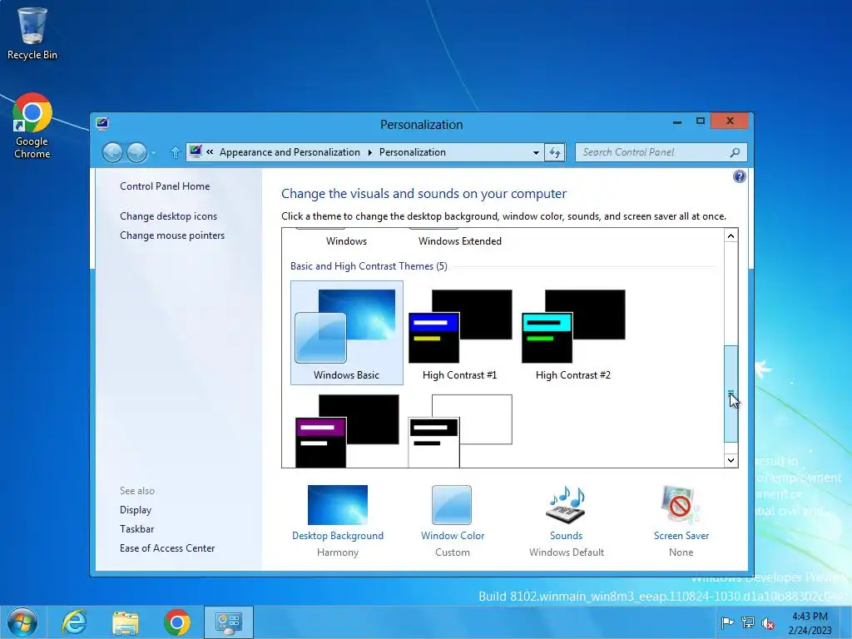Viewport: 852px width, 639px height.
Task: Minimize the Personalization window
Action: tap(677, 121)
